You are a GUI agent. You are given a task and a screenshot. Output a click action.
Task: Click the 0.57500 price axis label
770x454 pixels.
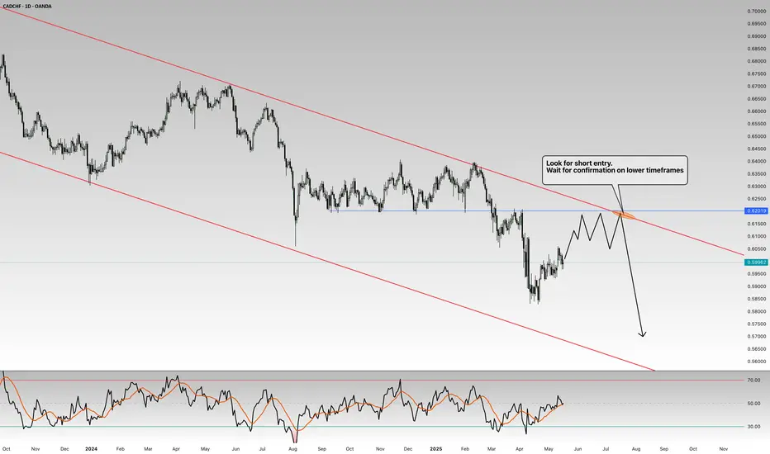pos(756,324)
